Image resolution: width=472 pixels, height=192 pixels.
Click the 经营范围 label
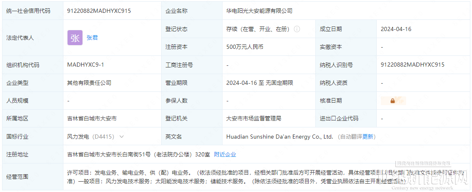point(17,177)
